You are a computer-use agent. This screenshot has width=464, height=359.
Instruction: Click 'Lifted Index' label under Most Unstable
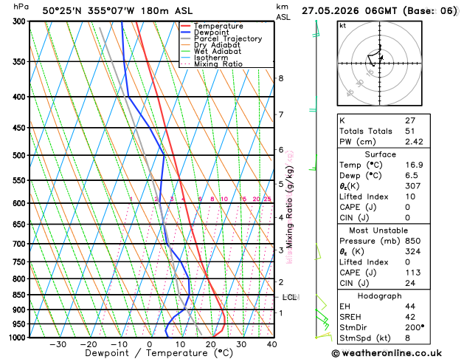tap(364, 262)
